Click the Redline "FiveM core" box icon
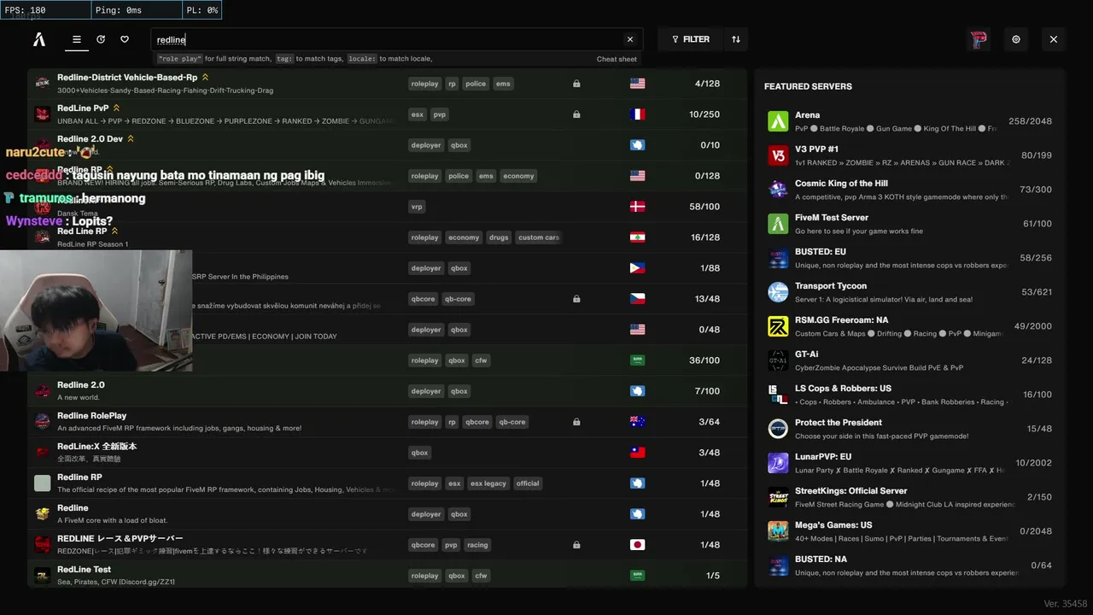The image size is (1093, 615). point(42,514)
